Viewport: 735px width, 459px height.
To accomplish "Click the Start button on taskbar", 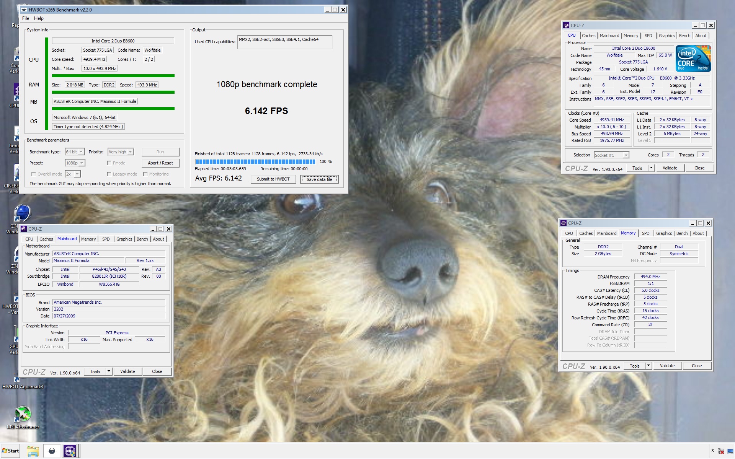I will (10, 451).
